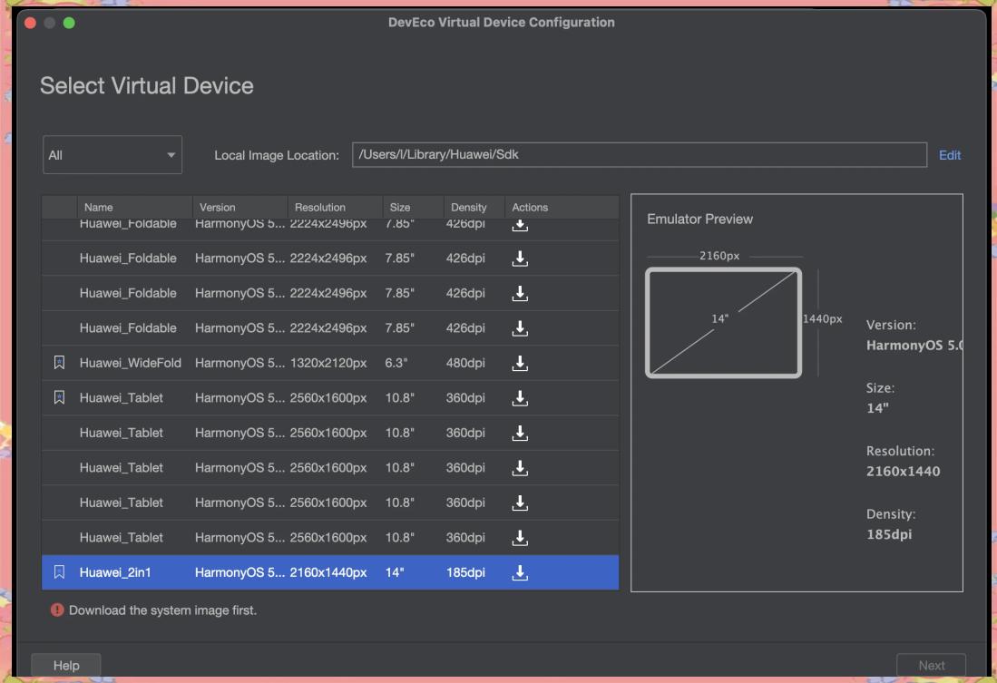Sort by the Resolution column header

click(335, 208)
